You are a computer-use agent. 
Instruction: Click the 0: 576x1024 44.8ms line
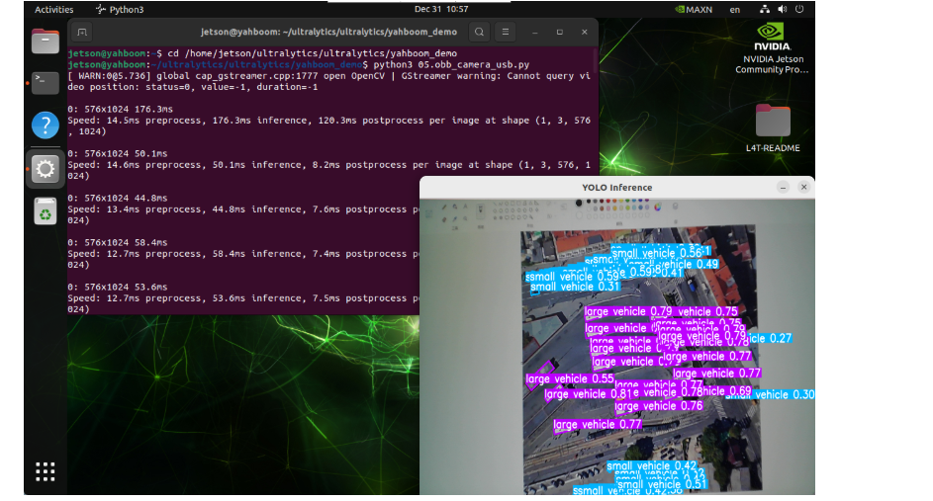[117, 198]
